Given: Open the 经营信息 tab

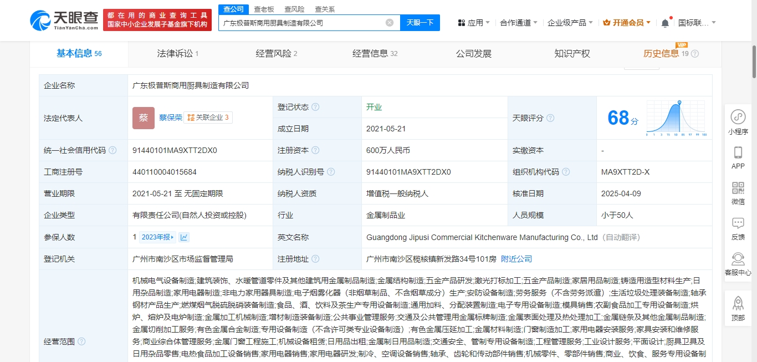Looking at the screenshot, I should [375, 54].
